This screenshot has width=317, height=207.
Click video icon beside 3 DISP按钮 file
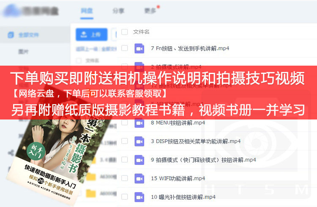(139, 141)
